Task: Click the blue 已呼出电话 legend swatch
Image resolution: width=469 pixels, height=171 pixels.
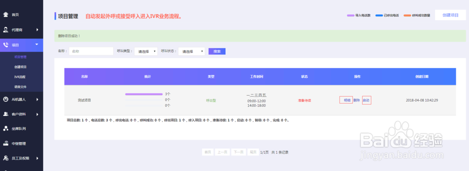Action: click(x=379, y=15)
